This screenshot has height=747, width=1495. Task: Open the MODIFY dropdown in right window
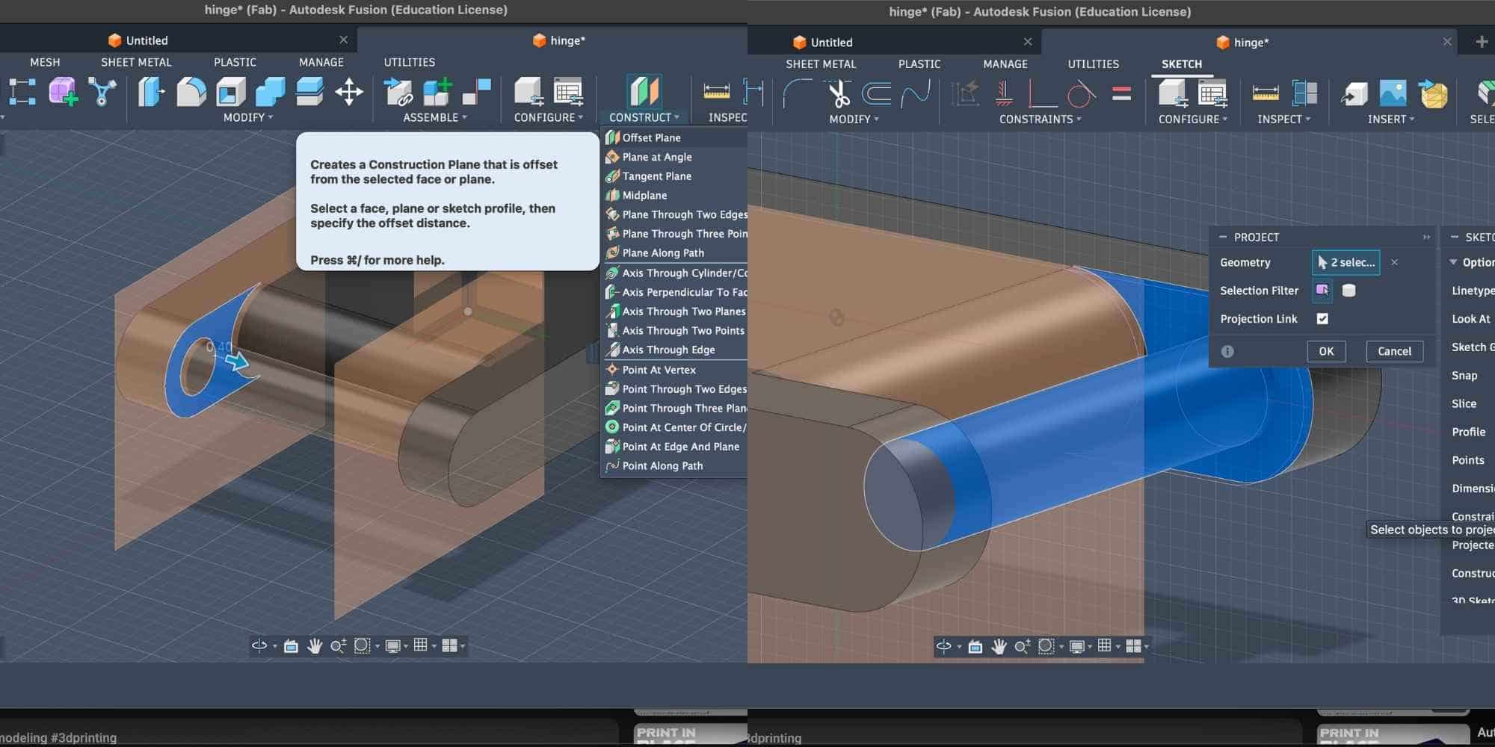click(x=854, y=119)
